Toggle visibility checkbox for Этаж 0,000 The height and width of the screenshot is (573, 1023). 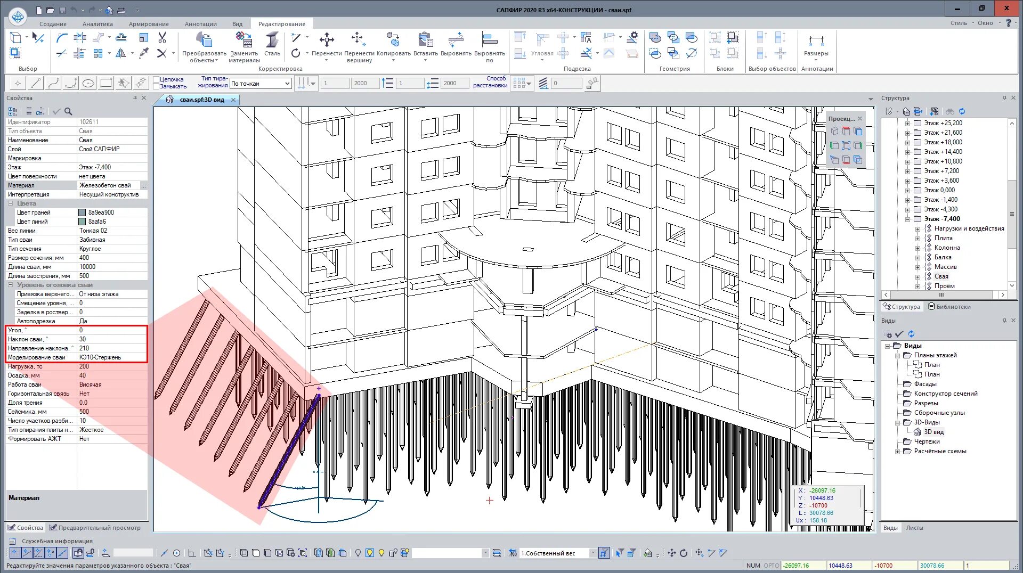(918, 190)
